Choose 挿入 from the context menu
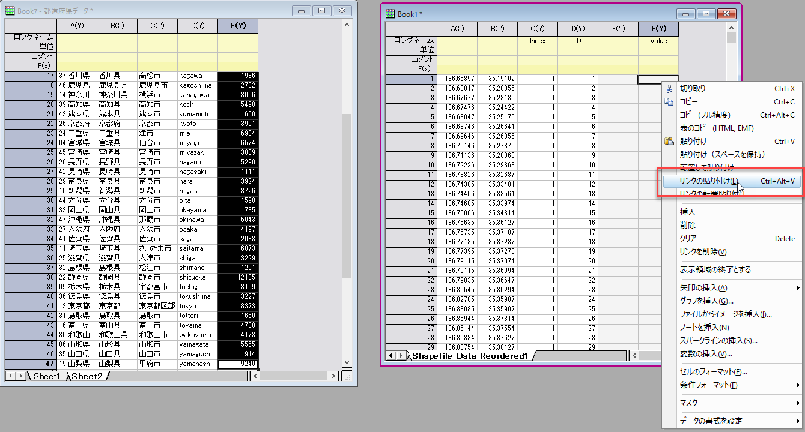The image size is (805, 432). pos(732,212)
